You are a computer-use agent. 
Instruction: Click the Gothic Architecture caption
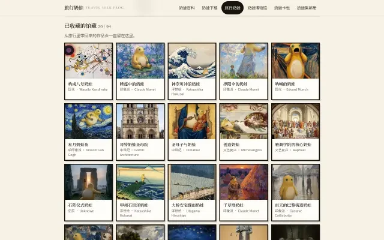[132, 152]
